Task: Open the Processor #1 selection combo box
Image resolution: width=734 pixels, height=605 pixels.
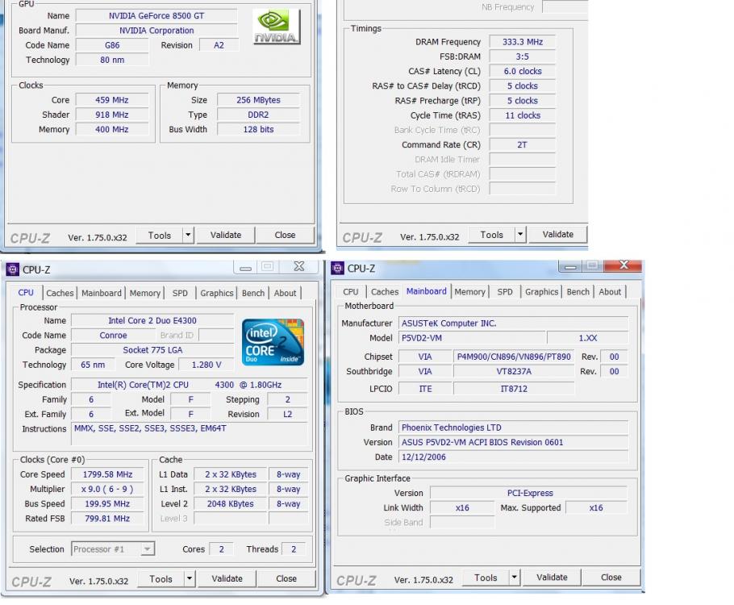Action: click(113, 549)
